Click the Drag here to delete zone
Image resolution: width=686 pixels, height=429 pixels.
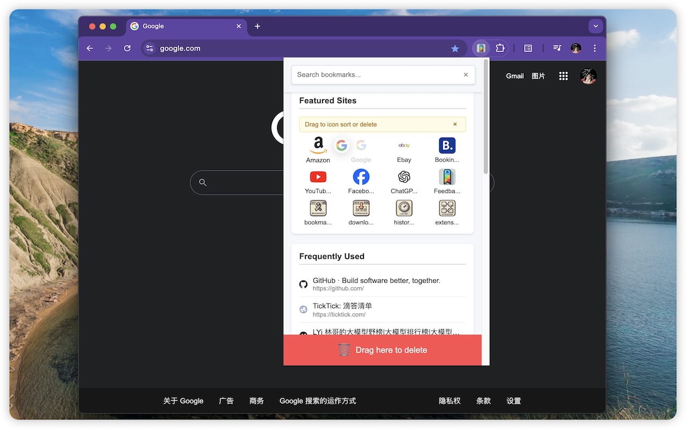pyautogui.click(x=383, y=350)
